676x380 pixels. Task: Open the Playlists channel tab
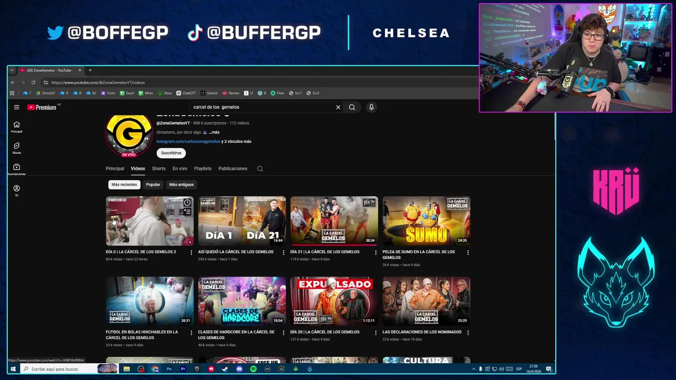pyautogui.click(x=203, y=169)
